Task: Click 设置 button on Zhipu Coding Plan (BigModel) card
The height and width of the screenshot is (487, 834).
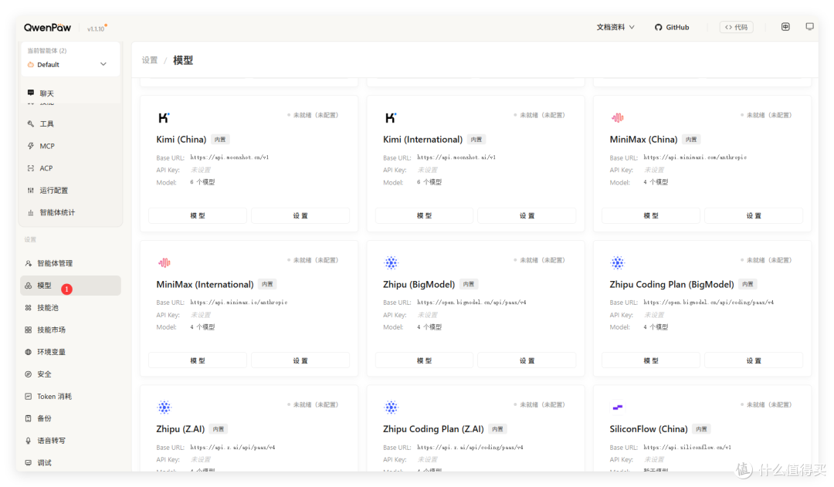Action: 754,360
